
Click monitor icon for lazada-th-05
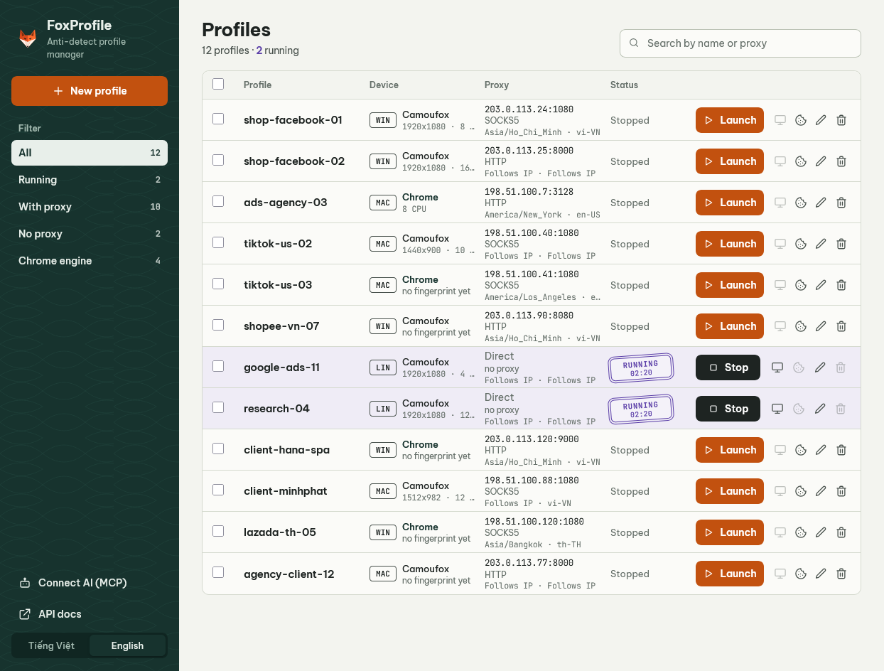780,532
